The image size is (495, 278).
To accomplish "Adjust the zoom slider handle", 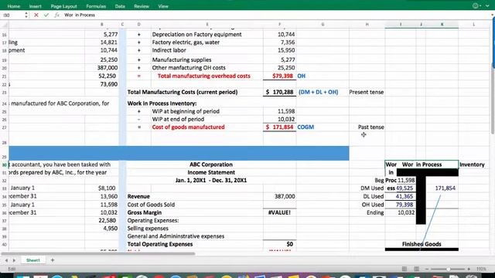I will coord(448,269).
